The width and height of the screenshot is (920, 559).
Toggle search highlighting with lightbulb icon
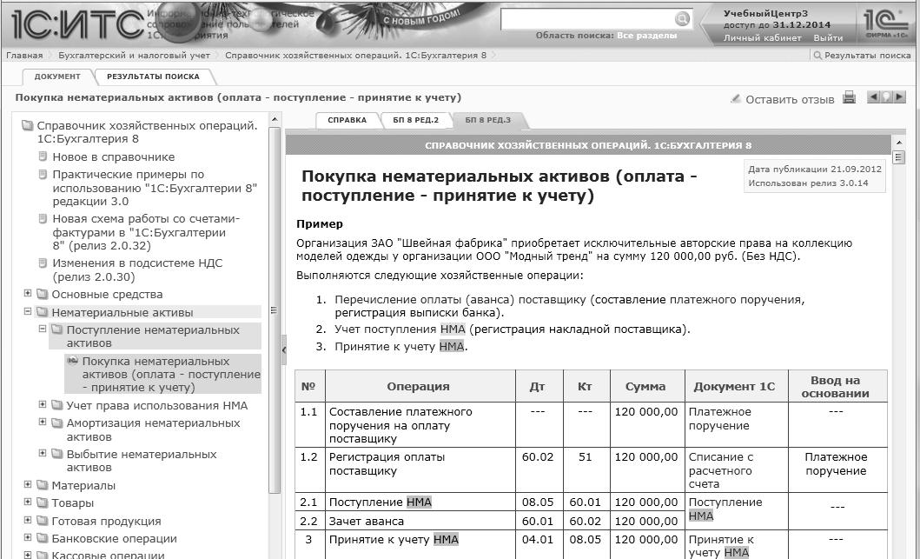[x=886, y=96]
